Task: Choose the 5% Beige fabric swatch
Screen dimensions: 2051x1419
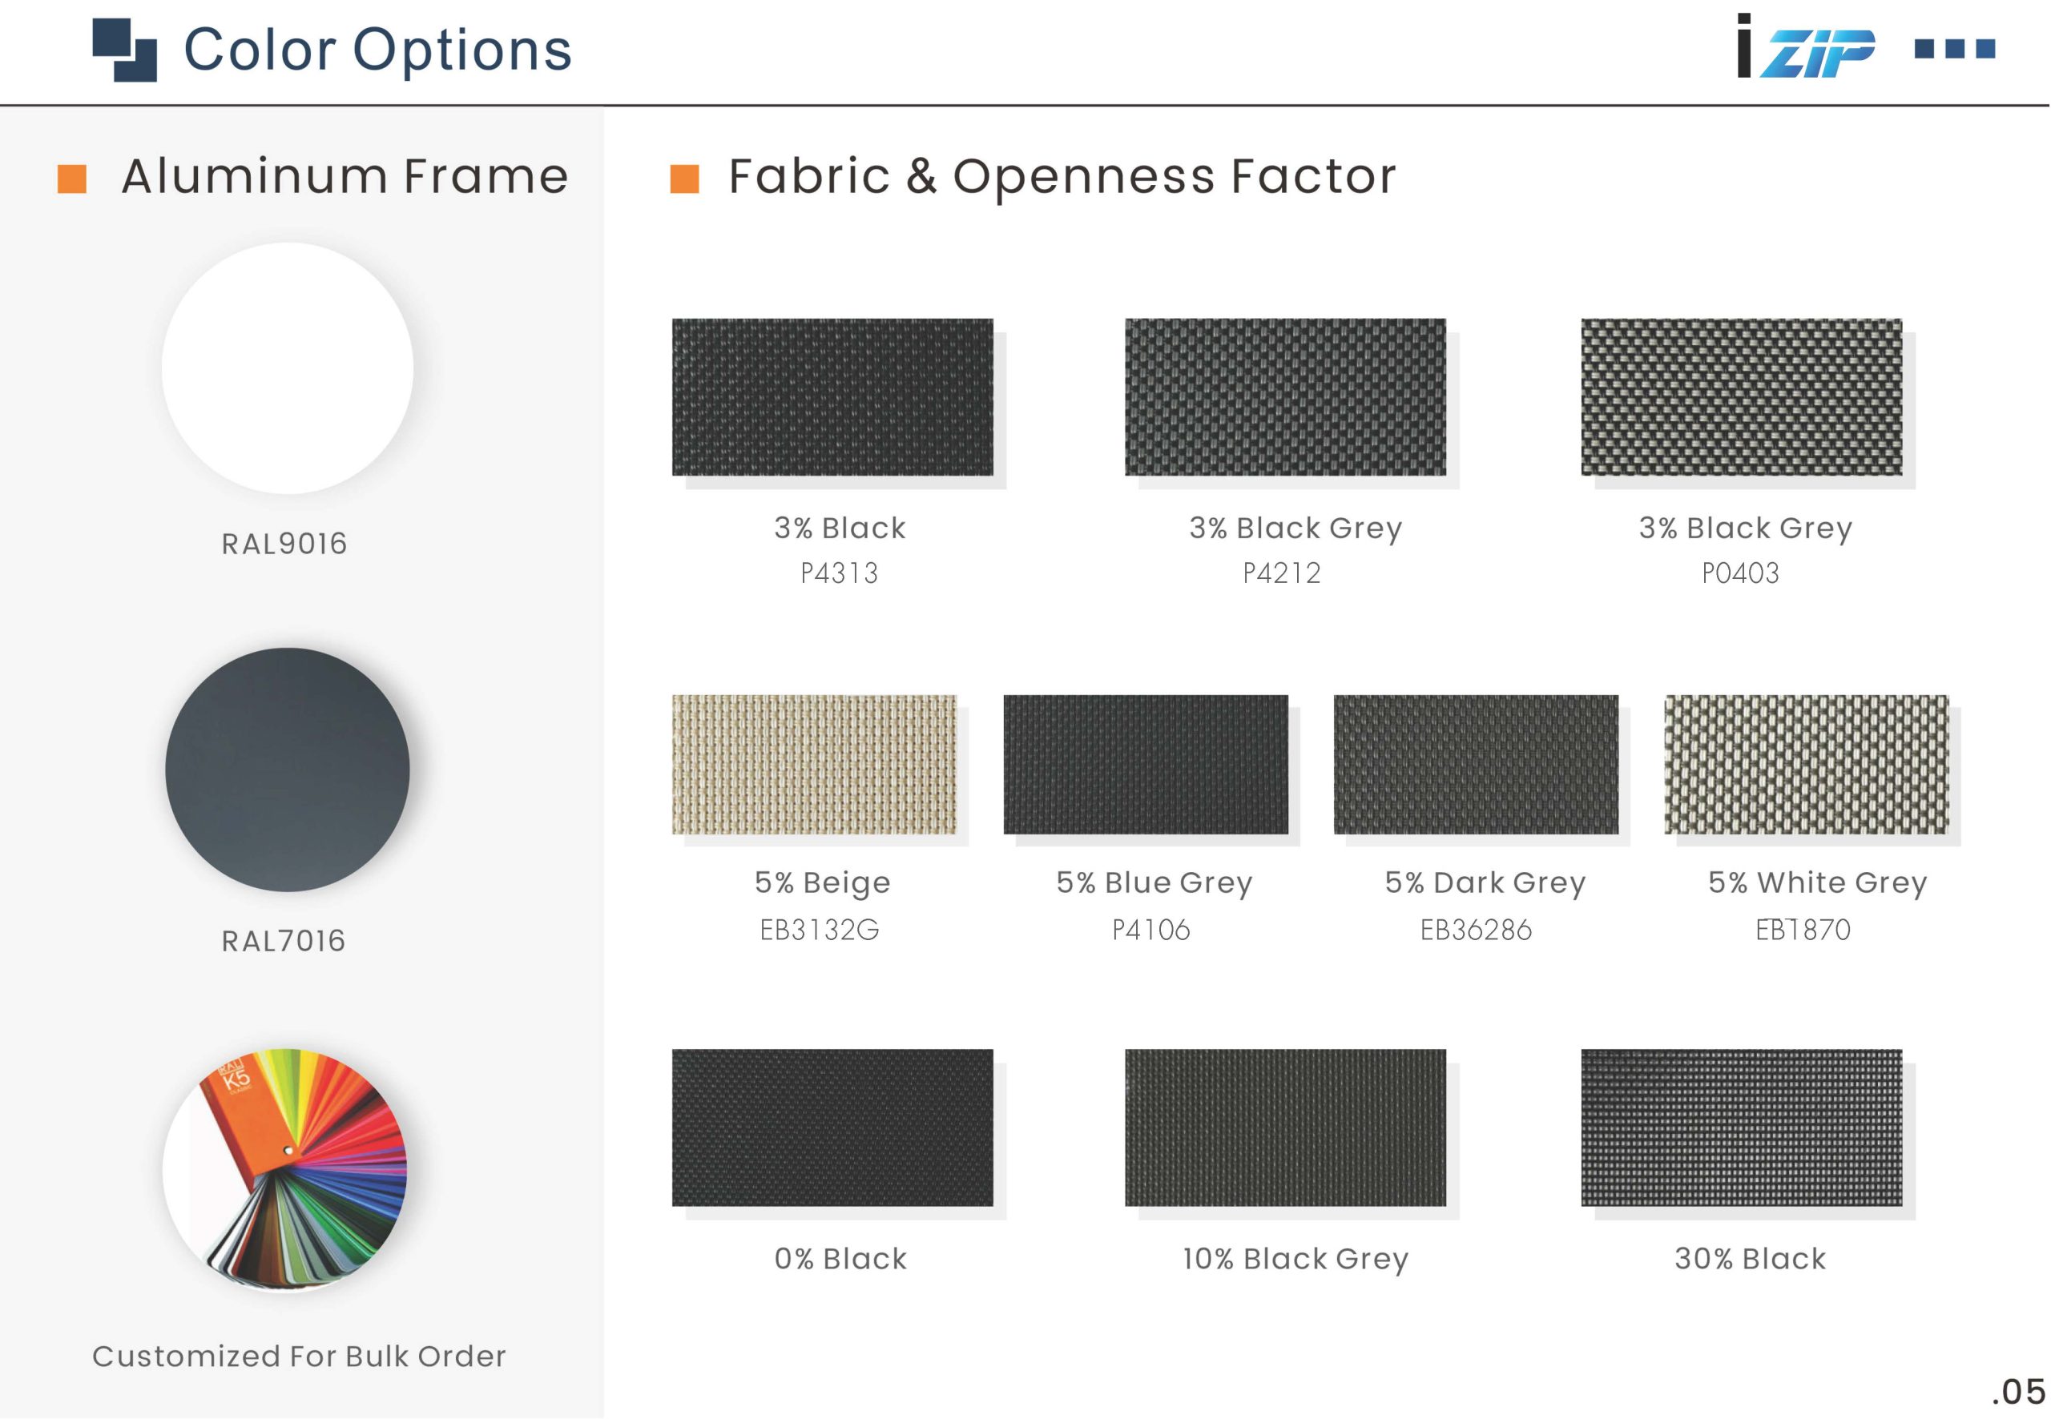Action: (814, 765)
